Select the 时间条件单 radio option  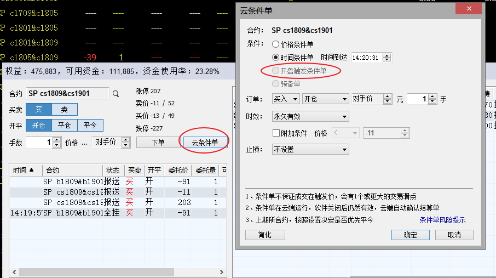coord(275,57)
